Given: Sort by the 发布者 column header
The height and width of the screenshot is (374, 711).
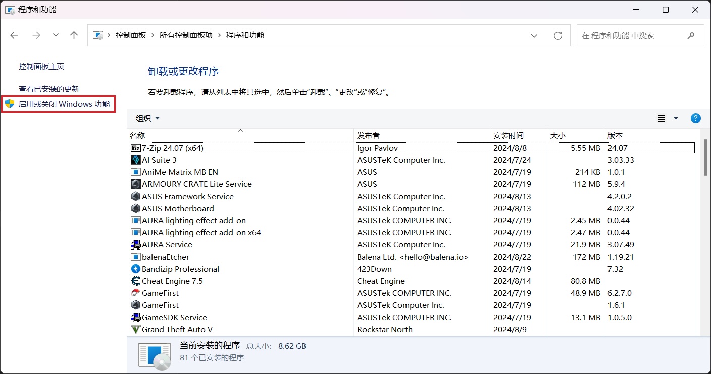Looking at the screenshot, I should click(422, 135).
